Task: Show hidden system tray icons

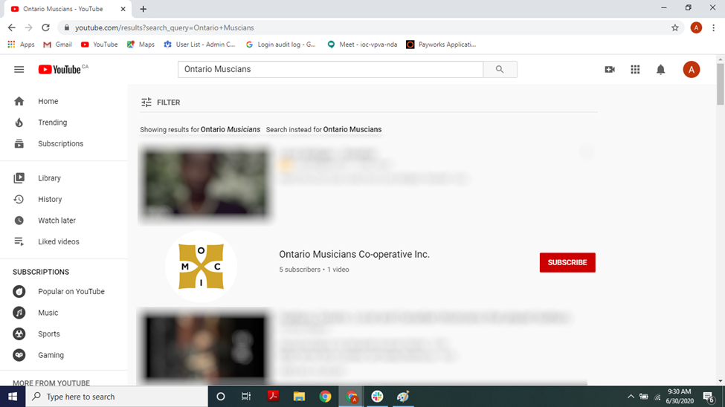Action: pos(631,397)
